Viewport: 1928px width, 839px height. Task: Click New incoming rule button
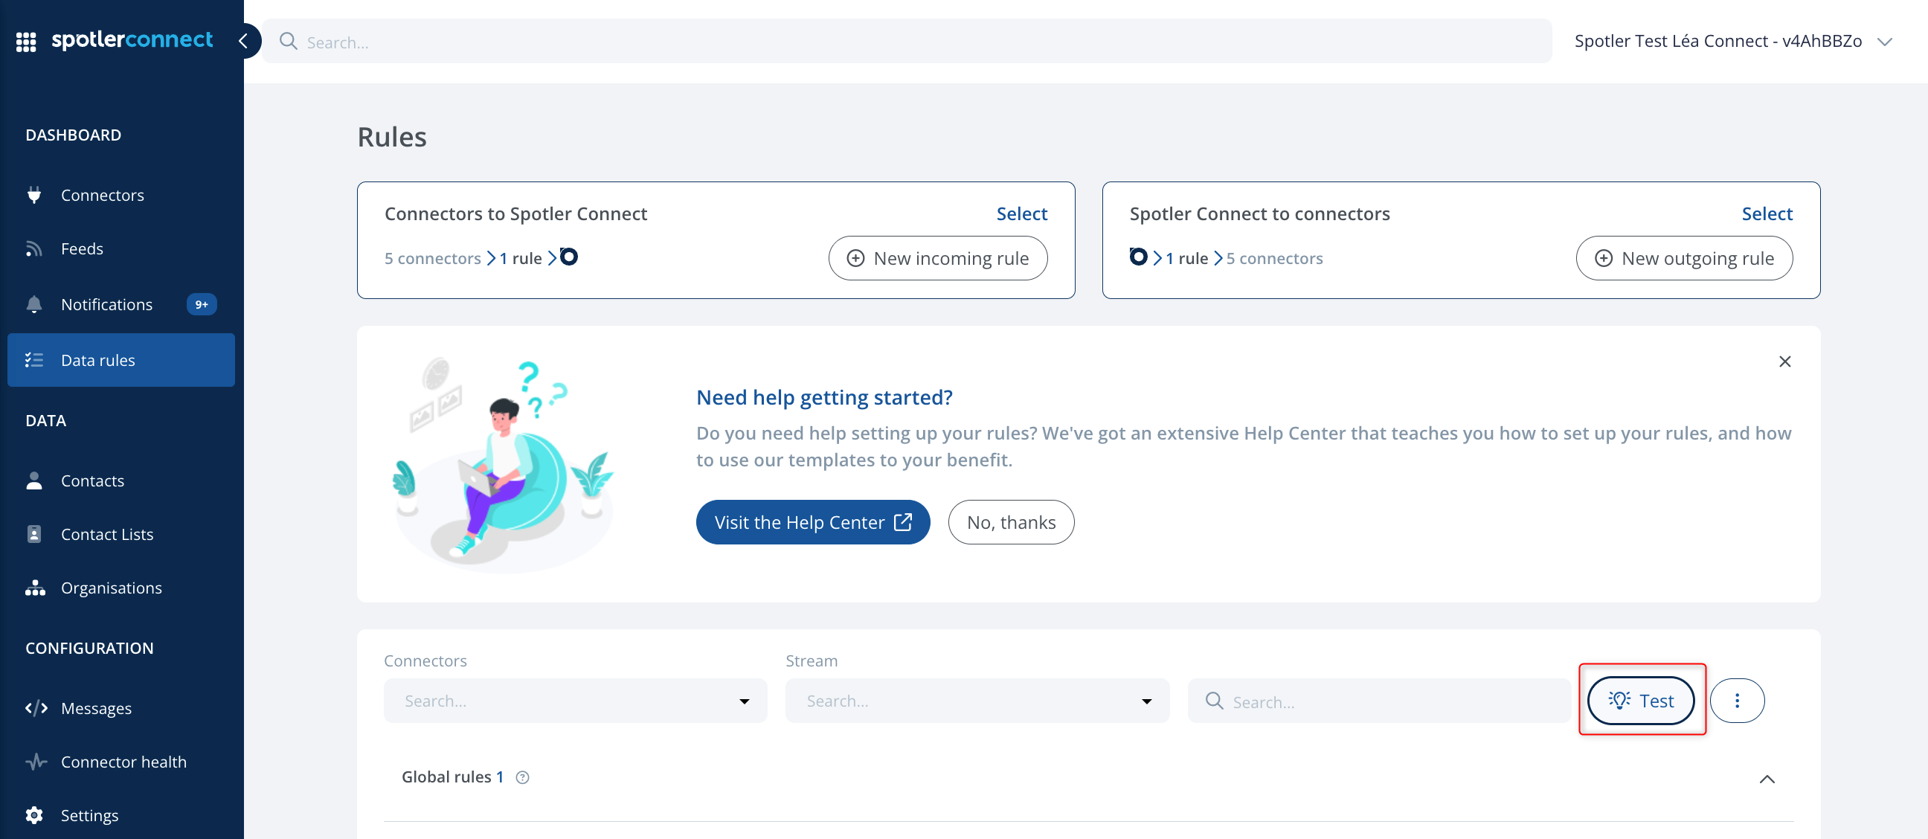pos(938,258)
